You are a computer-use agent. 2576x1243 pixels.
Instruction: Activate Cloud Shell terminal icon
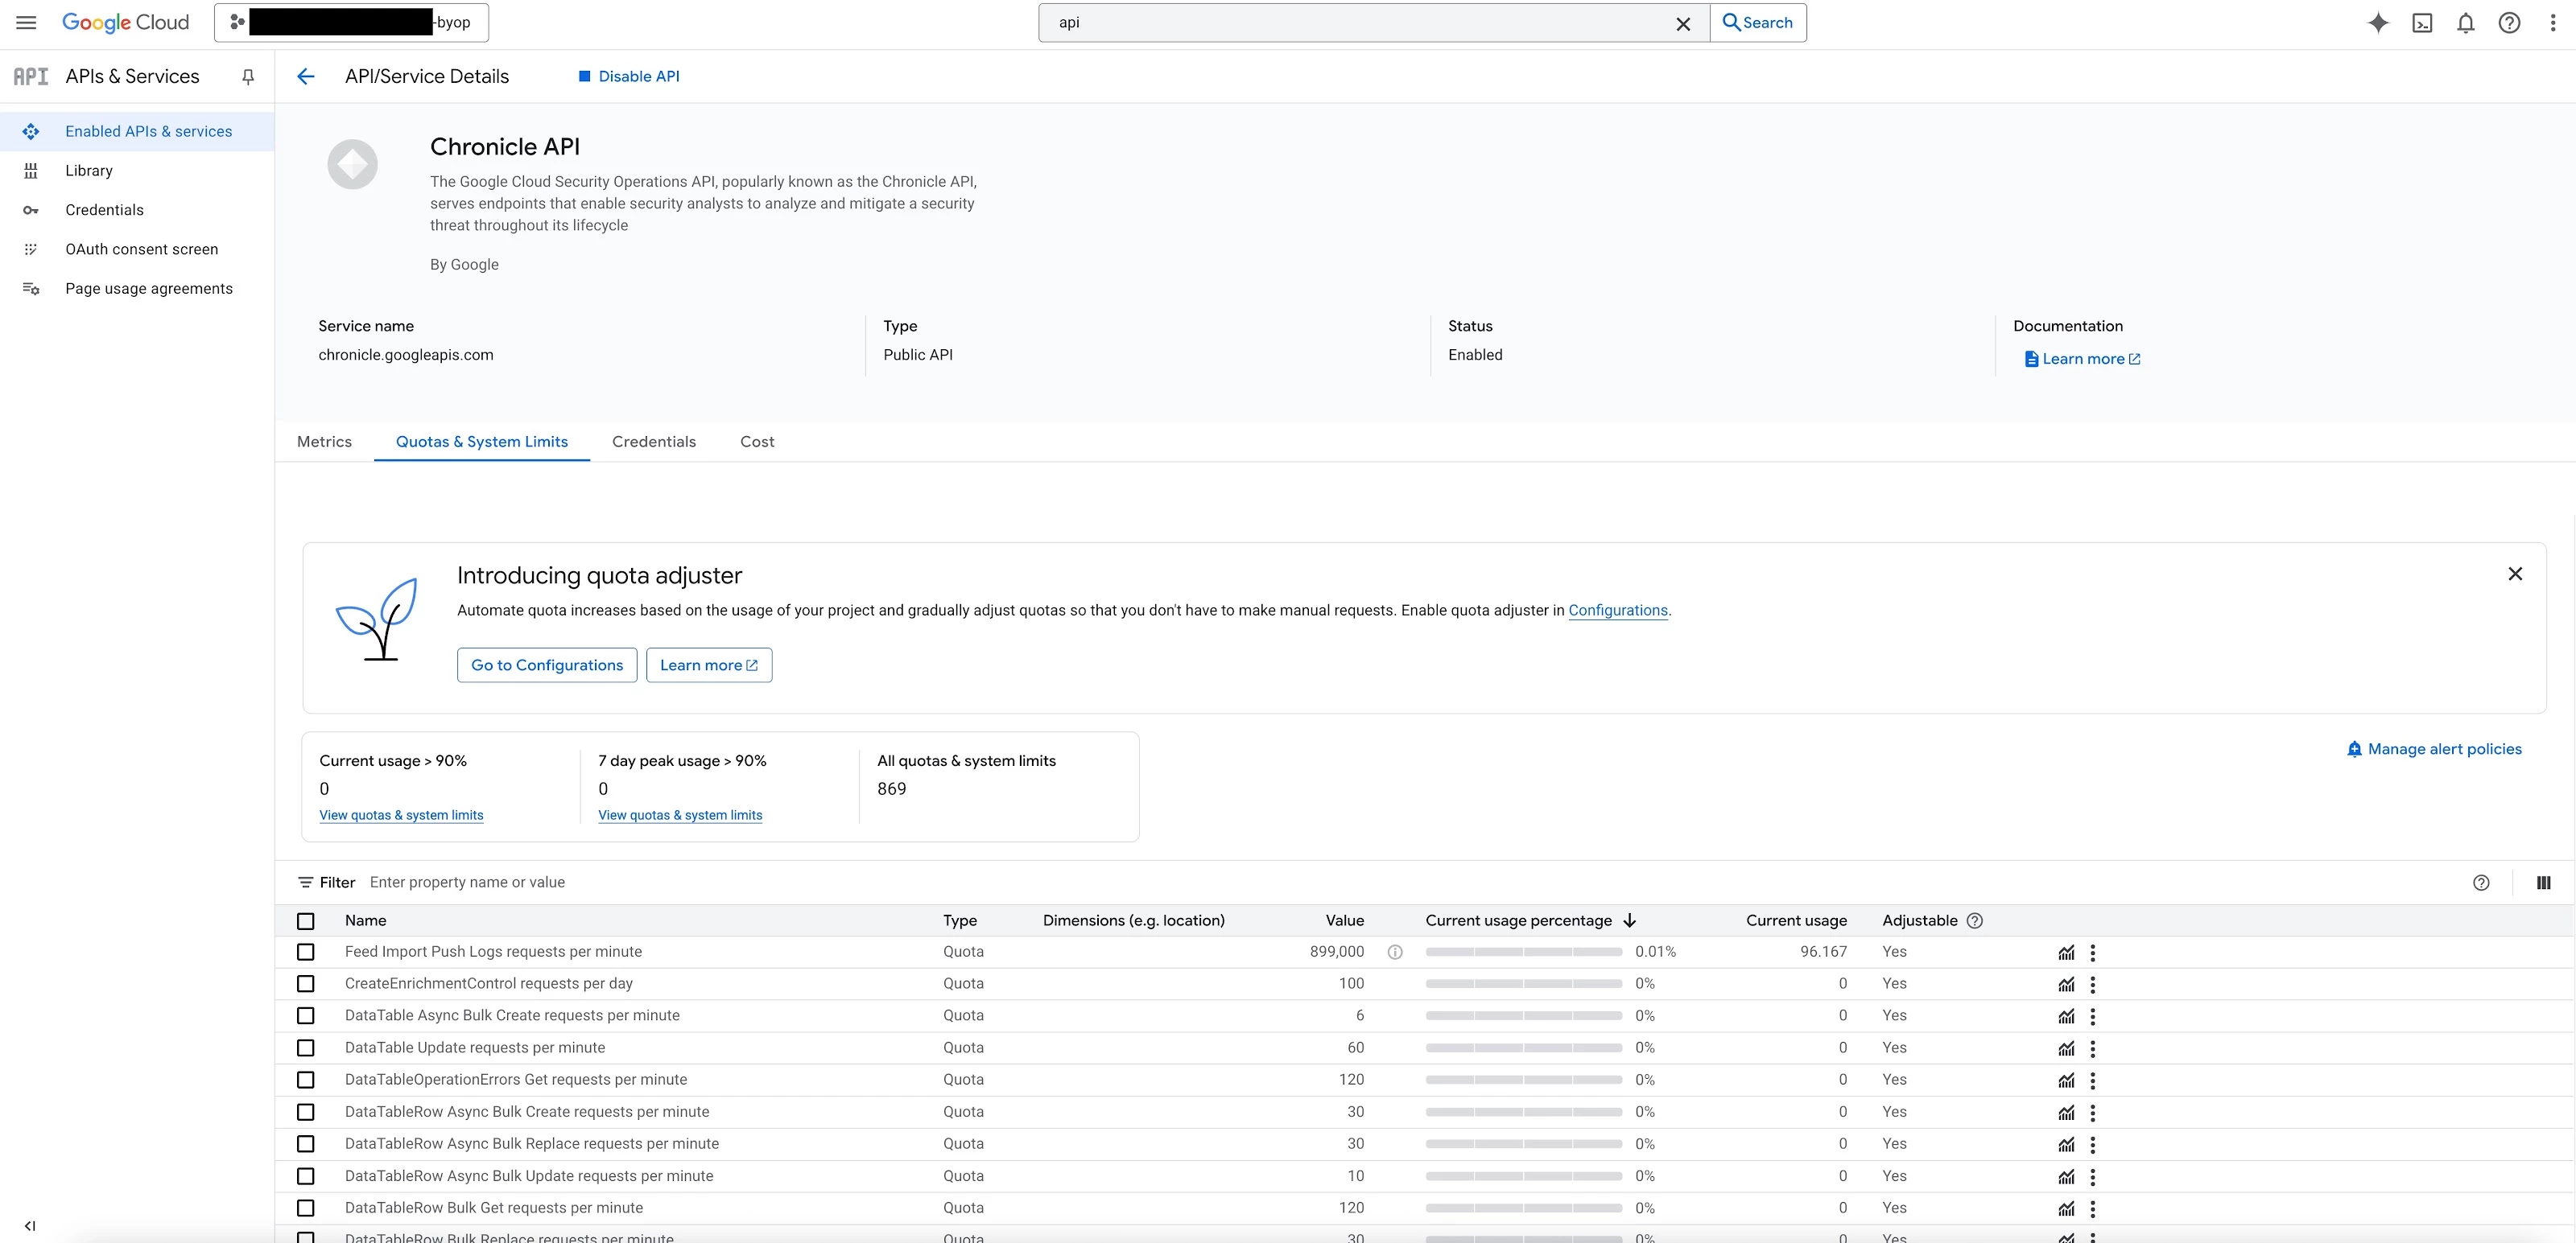pos(2422,23)
